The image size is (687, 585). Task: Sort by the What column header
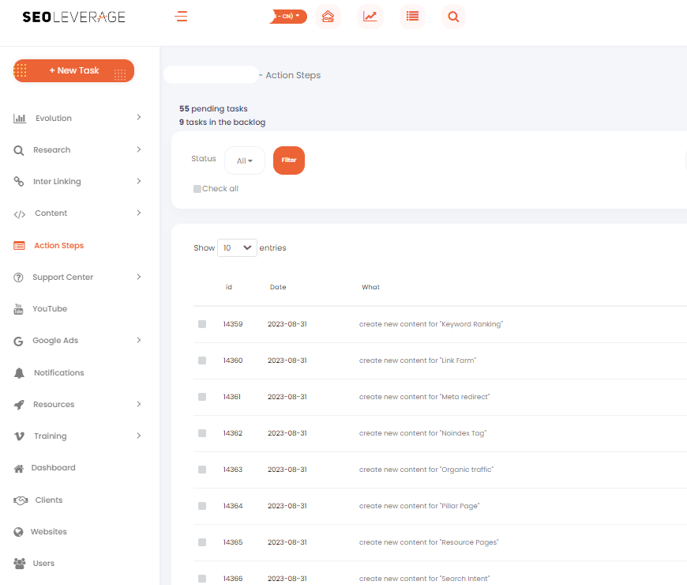tap(370, 287)
